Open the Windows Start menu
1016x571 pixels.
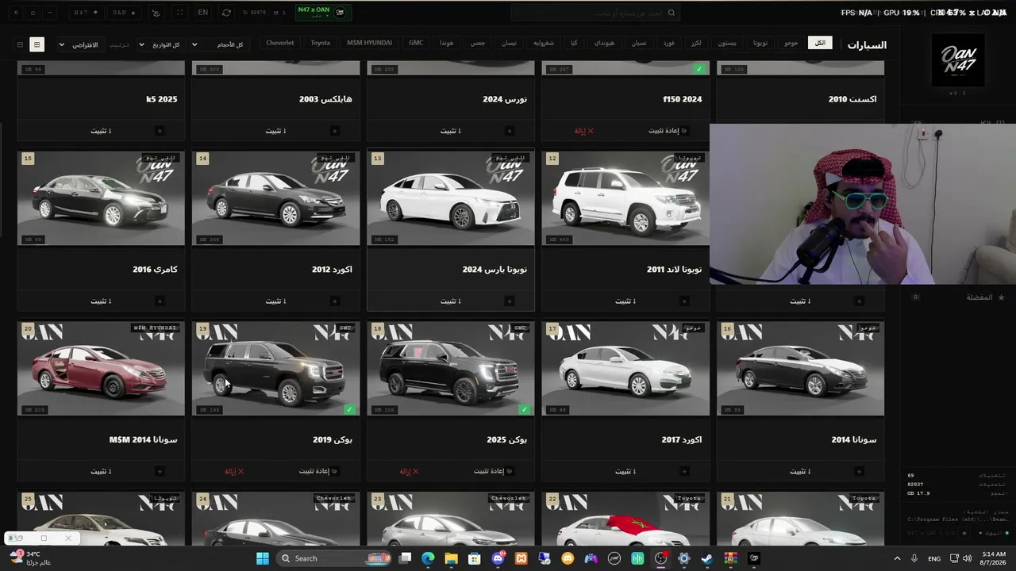[x=263, y=558]
